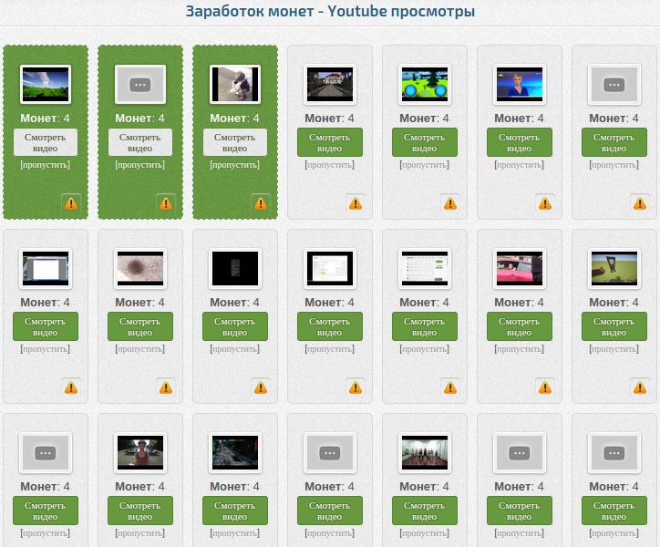Click Смотреть видео under blocky green field thumbnail
Screen dimensions: 660x547
coord(614,326)
